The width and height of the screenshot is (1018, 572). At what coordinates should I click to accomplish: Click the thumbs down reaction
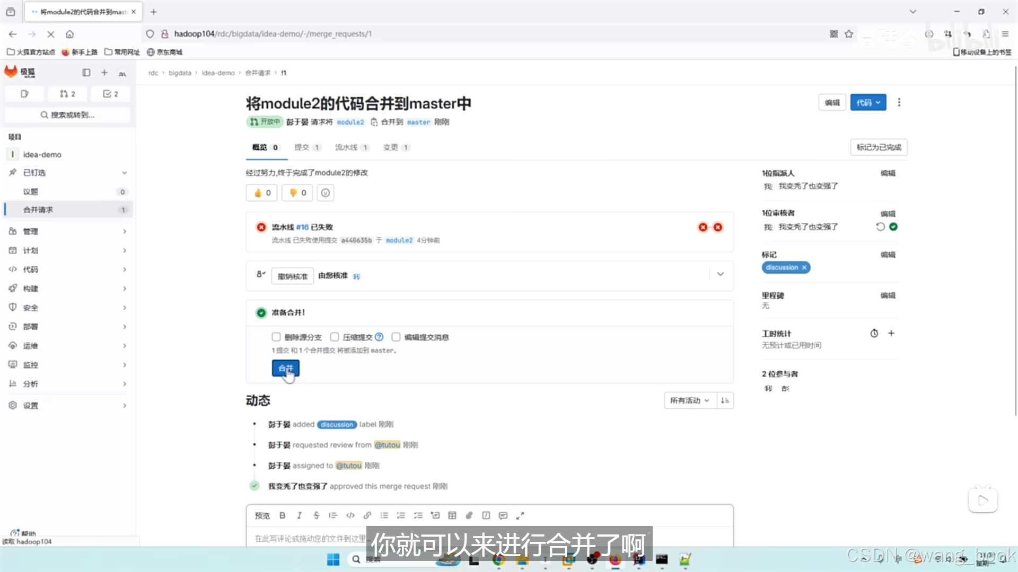click(x=297, y=193)
